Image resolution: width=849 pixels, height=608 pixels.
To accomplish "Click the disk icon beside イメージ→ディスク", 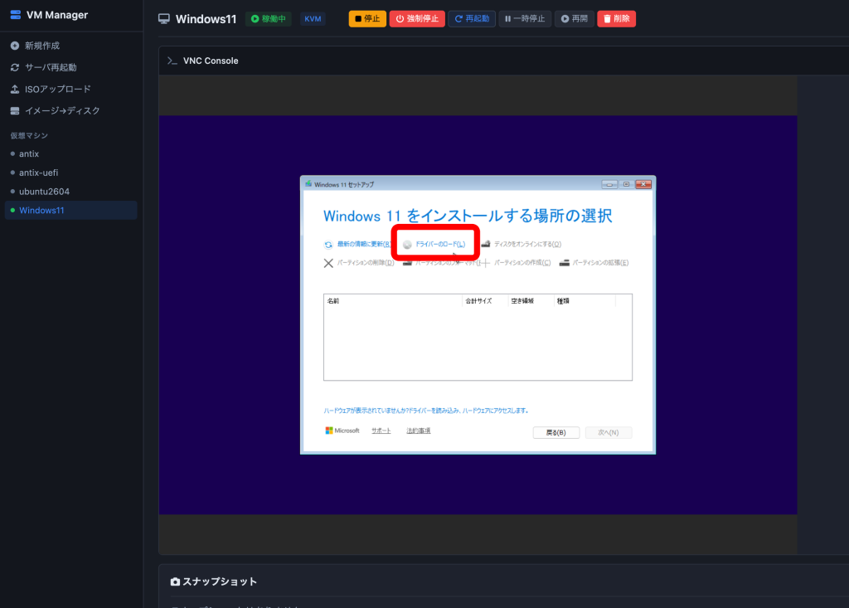I will coord(15,110).
